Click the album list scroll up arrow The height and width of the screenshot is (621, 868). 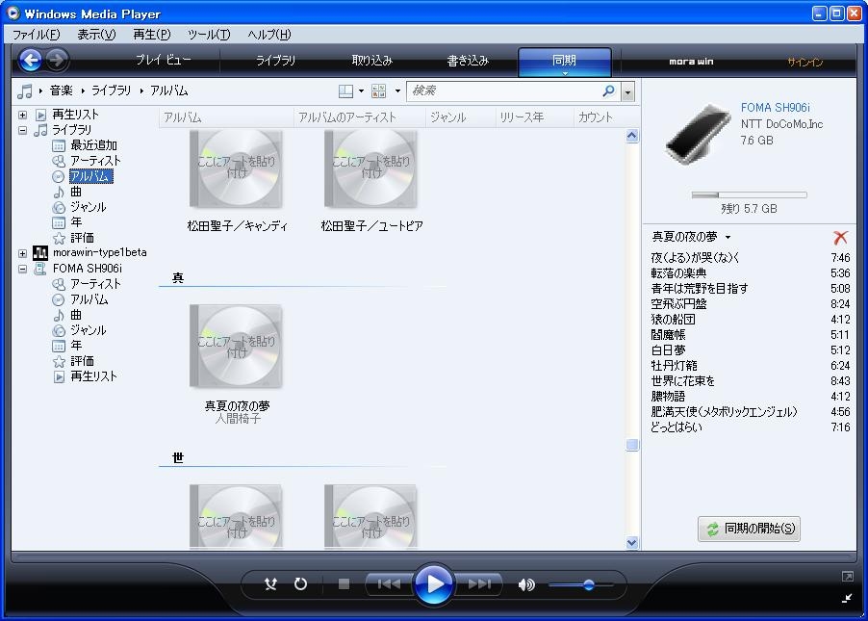(631, 137)
